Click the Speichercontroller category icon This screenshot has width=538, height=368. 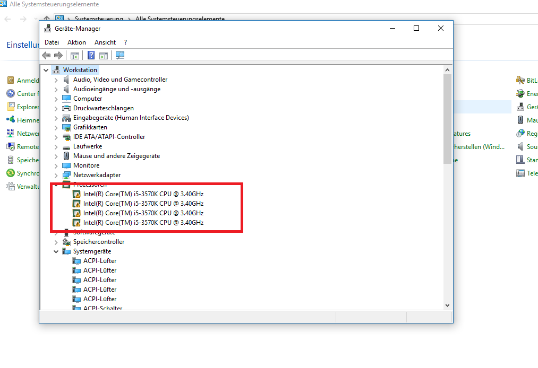pyautogui.click(x=66, y=242)
